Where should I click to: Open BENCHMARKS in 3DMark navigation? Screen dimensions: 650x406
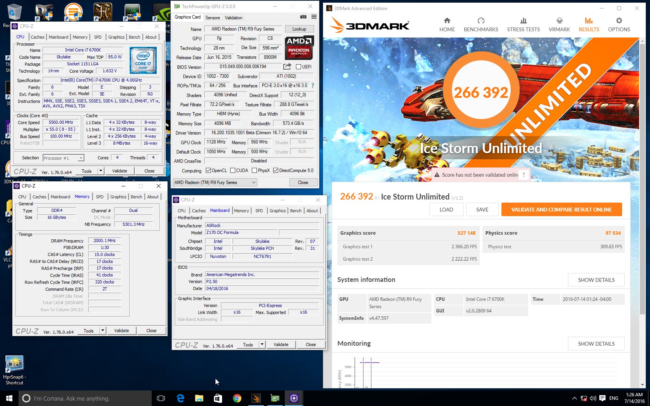pyautogui.click(x=481, y=25)
